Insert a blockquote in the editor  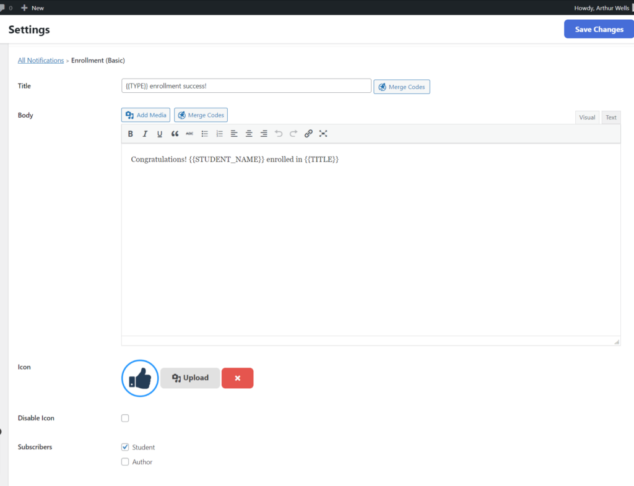click(x=175, y=133)
